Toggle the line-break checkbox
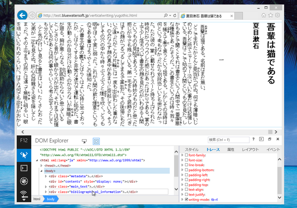The image size is (297, 208). pyautogui.click(x=186, y=165)
